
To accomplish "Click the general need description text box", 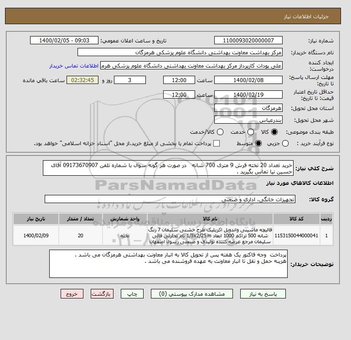I will [x=168, y=168].
